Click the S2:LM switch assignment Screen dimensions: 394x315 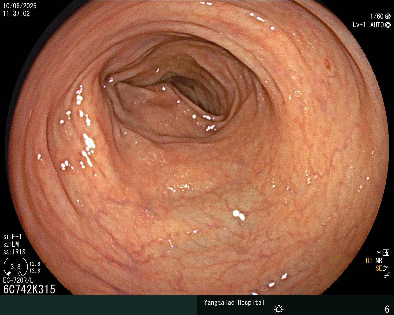pyautogui.click(x=11, y=244)
